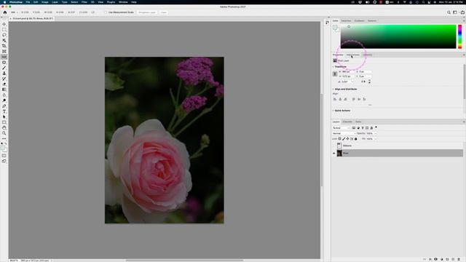Open the Filter menu
The image size is (466, 262).
84,2
